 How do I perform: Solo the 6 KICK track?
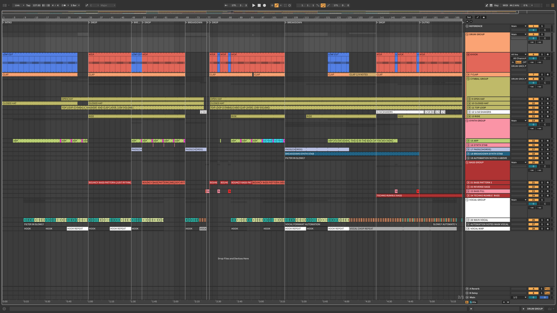coord(542,54)
